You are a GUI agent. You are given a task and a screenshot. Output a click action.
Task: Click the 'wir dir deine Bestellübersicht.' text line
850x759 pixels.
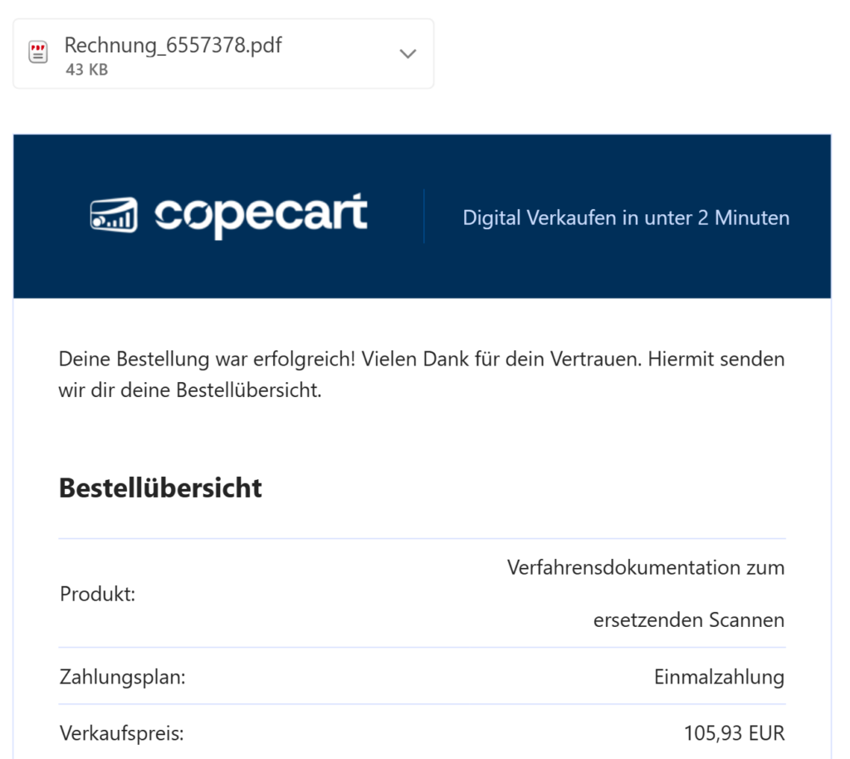189,390
